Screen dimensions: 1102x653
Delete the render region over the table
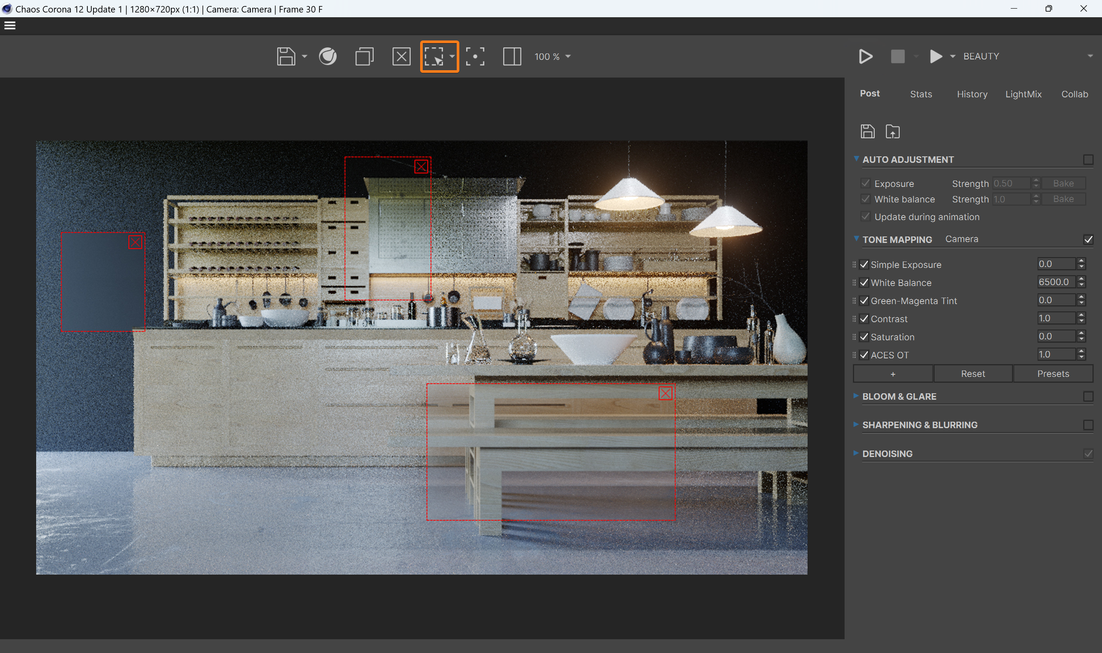pos(665,393)
